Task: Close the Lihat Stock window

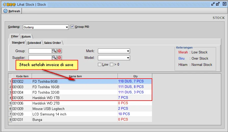Action: click(x=225, y=4)
